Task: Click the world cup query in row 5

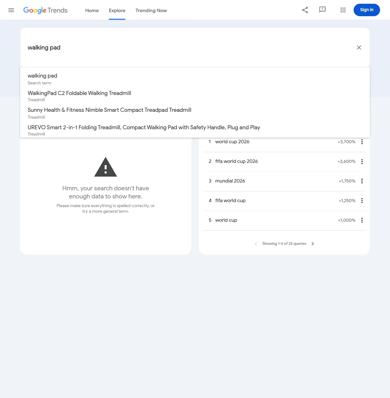Action: click(226, 220)
